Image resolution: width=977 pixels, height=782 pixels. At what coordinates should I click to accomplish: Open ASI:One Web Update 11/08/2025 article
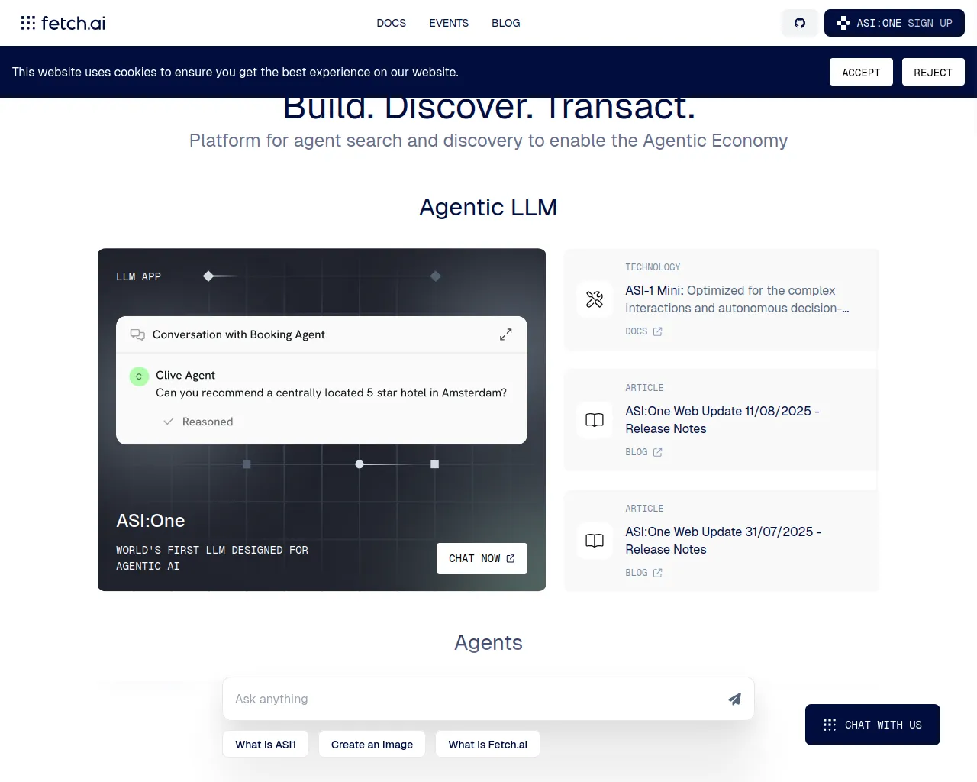pyautogui.click(x=722, y=420)
